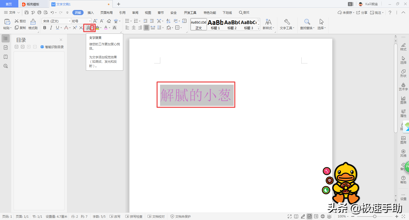Viewport: 409px width, 220px height.
Task: Open the zoom percentage 100% dropdown
Action: click(343, 216)
